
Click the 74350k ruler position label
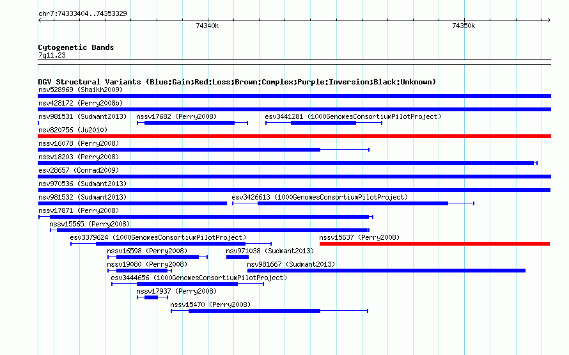click(x=464, y=26)
